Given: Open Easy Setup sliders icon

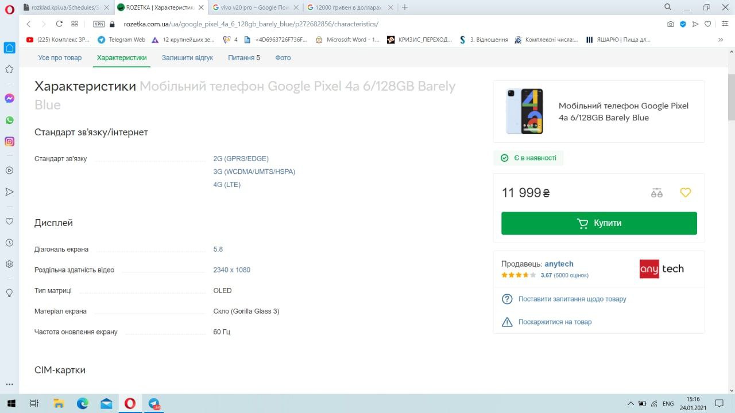Looking at the screenshot, I should tap(724, 24).
